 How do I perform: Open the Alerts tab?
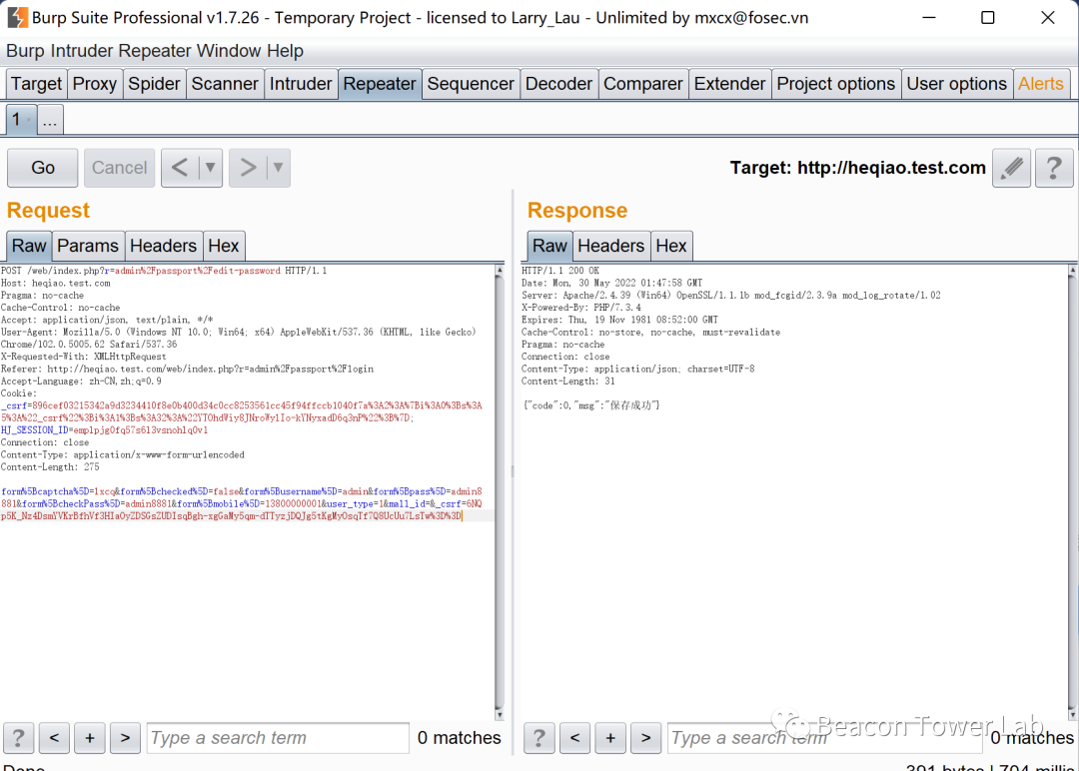[x=1041, y=84]
